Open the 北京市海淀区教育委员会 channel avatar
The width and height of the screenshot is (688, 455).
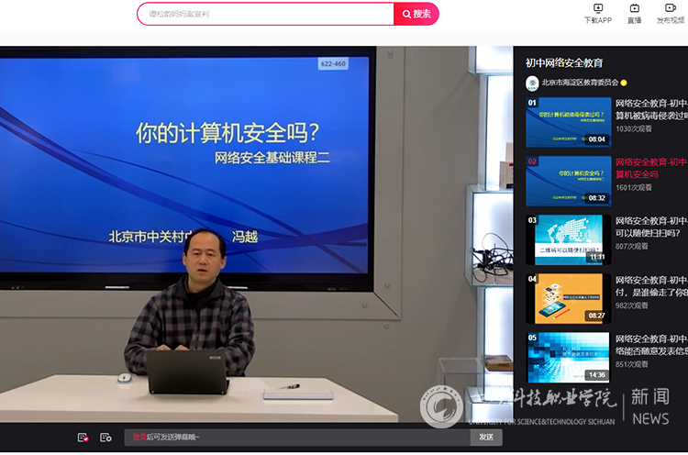[x=532, y=83]
